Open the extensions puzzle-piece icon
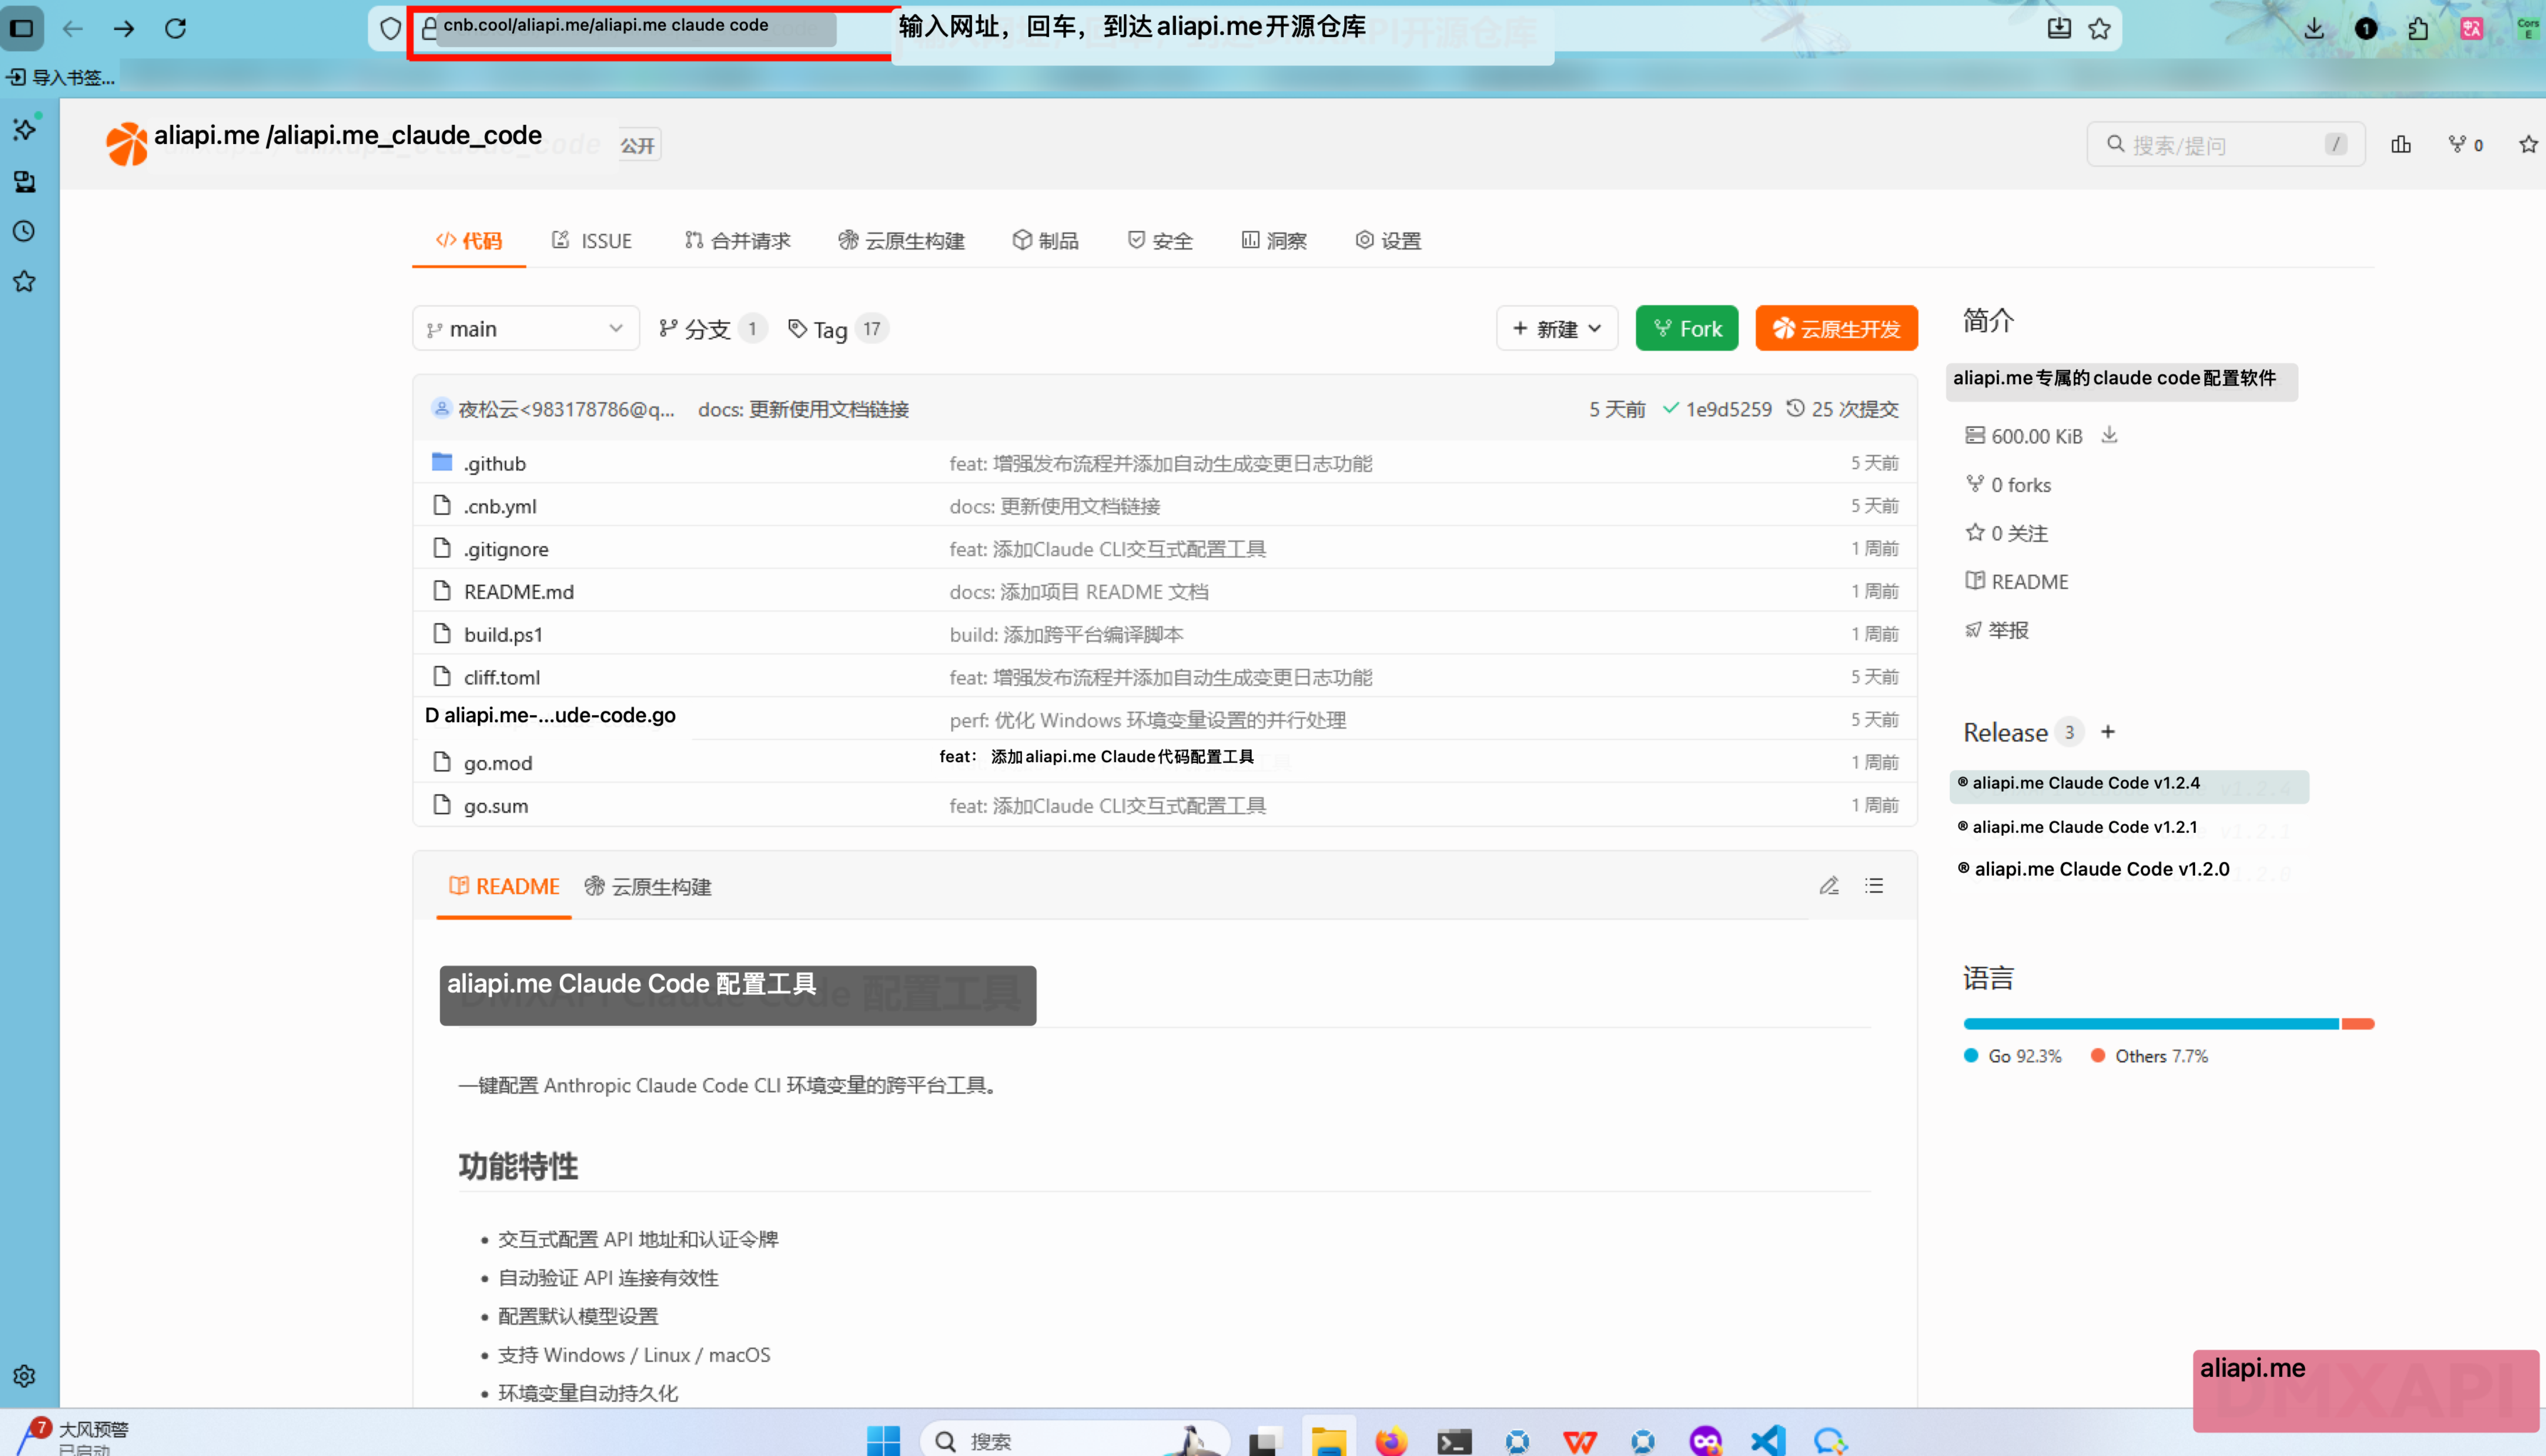This screenshot has width=2546, height=1456. point(2418,28)
